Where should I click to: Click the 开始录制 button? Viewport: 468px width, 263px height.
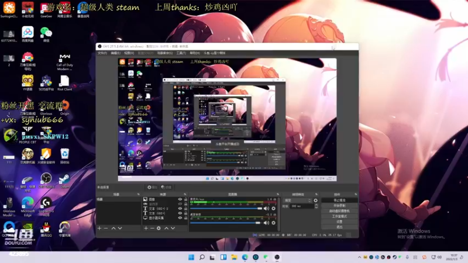(339, 206)
